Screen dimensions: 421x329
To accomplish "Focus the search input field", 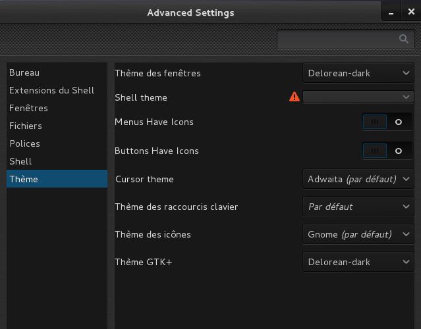I will [x=345, y=39].
